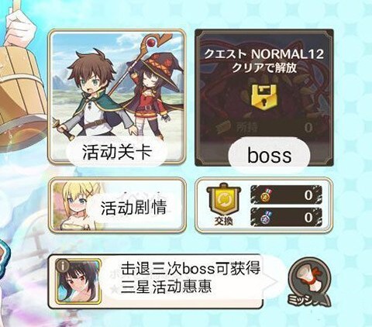Click the silver medal count field

pyautogui.click(x=286, y=218)
